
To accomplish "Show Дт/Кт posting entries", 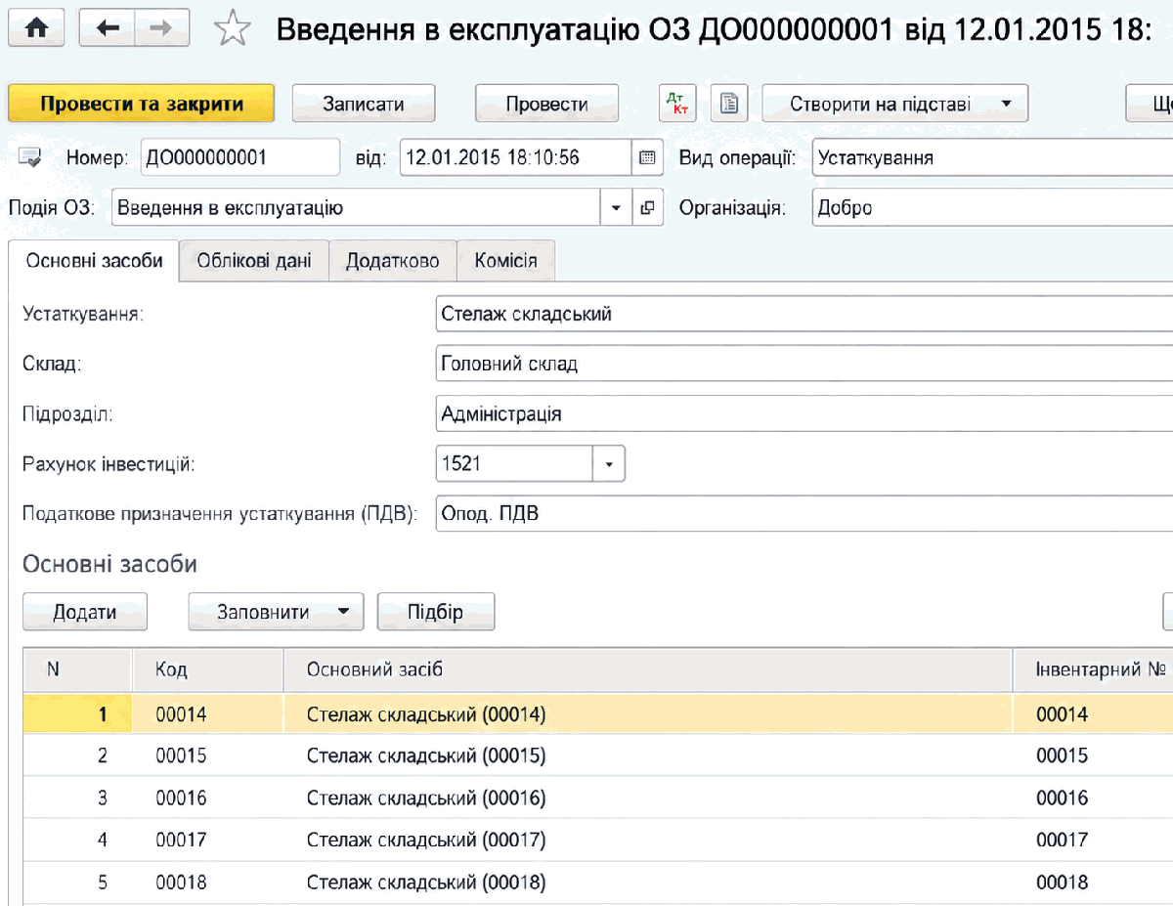I will [x=675, y=104].
